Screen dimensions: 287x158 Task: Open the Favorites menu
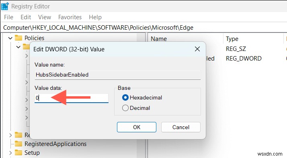click(70, 17)
